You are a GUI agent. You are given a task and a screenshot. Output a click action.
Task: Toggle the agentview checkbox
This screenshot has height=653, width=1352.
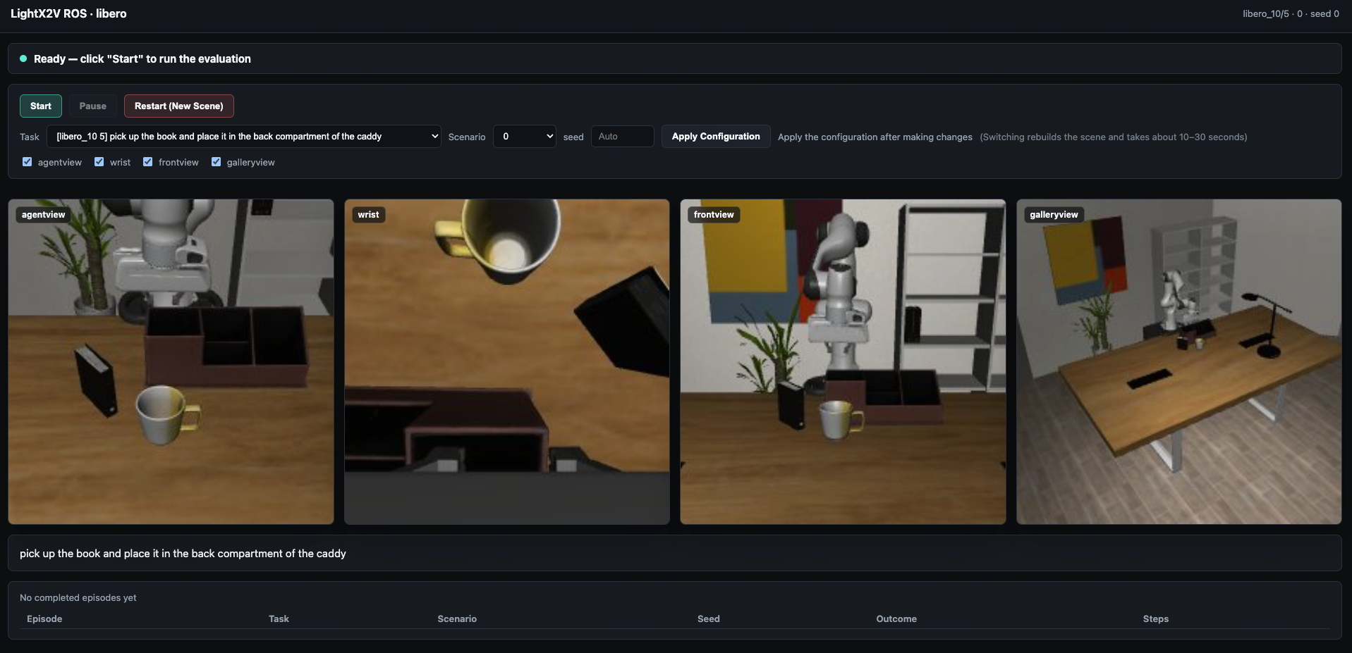pyautogui.click(x=27, y=162)
